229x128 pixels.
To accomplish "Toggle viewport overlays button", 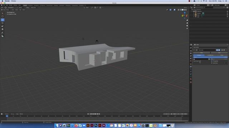I will (x=174, y=10).
